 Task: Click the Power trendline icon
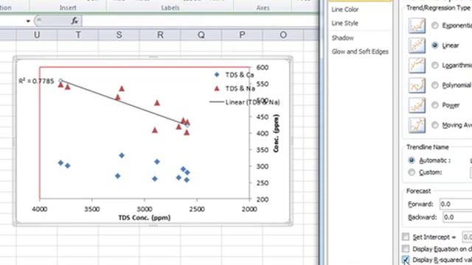click(x=417, y=105)
